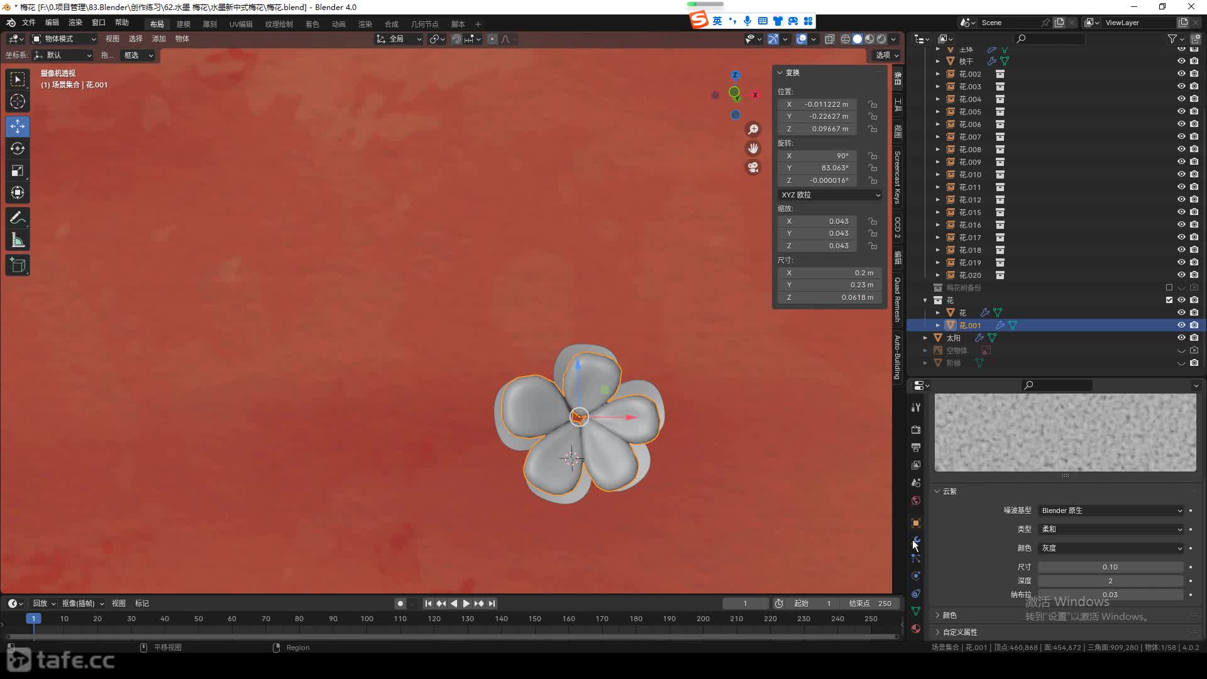Adjust the 纳布拉 0.03 slider
Viewport: 1207px width, 679px height.
tap(1110, 595)
